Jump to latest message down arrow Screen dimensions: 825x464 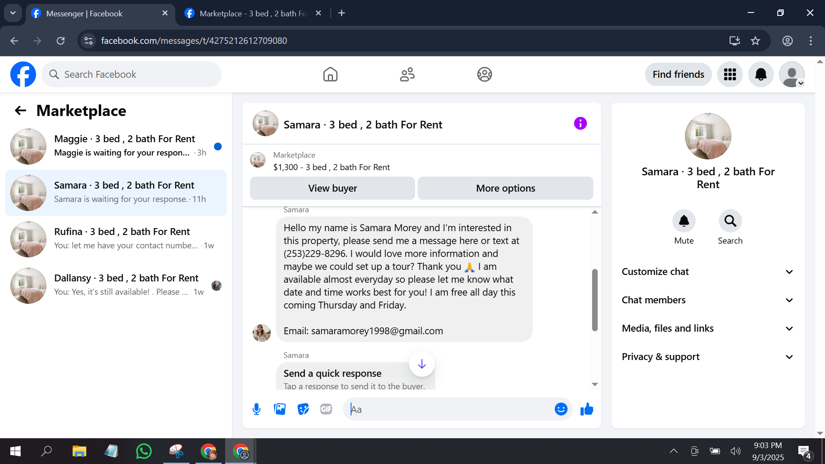422,364
